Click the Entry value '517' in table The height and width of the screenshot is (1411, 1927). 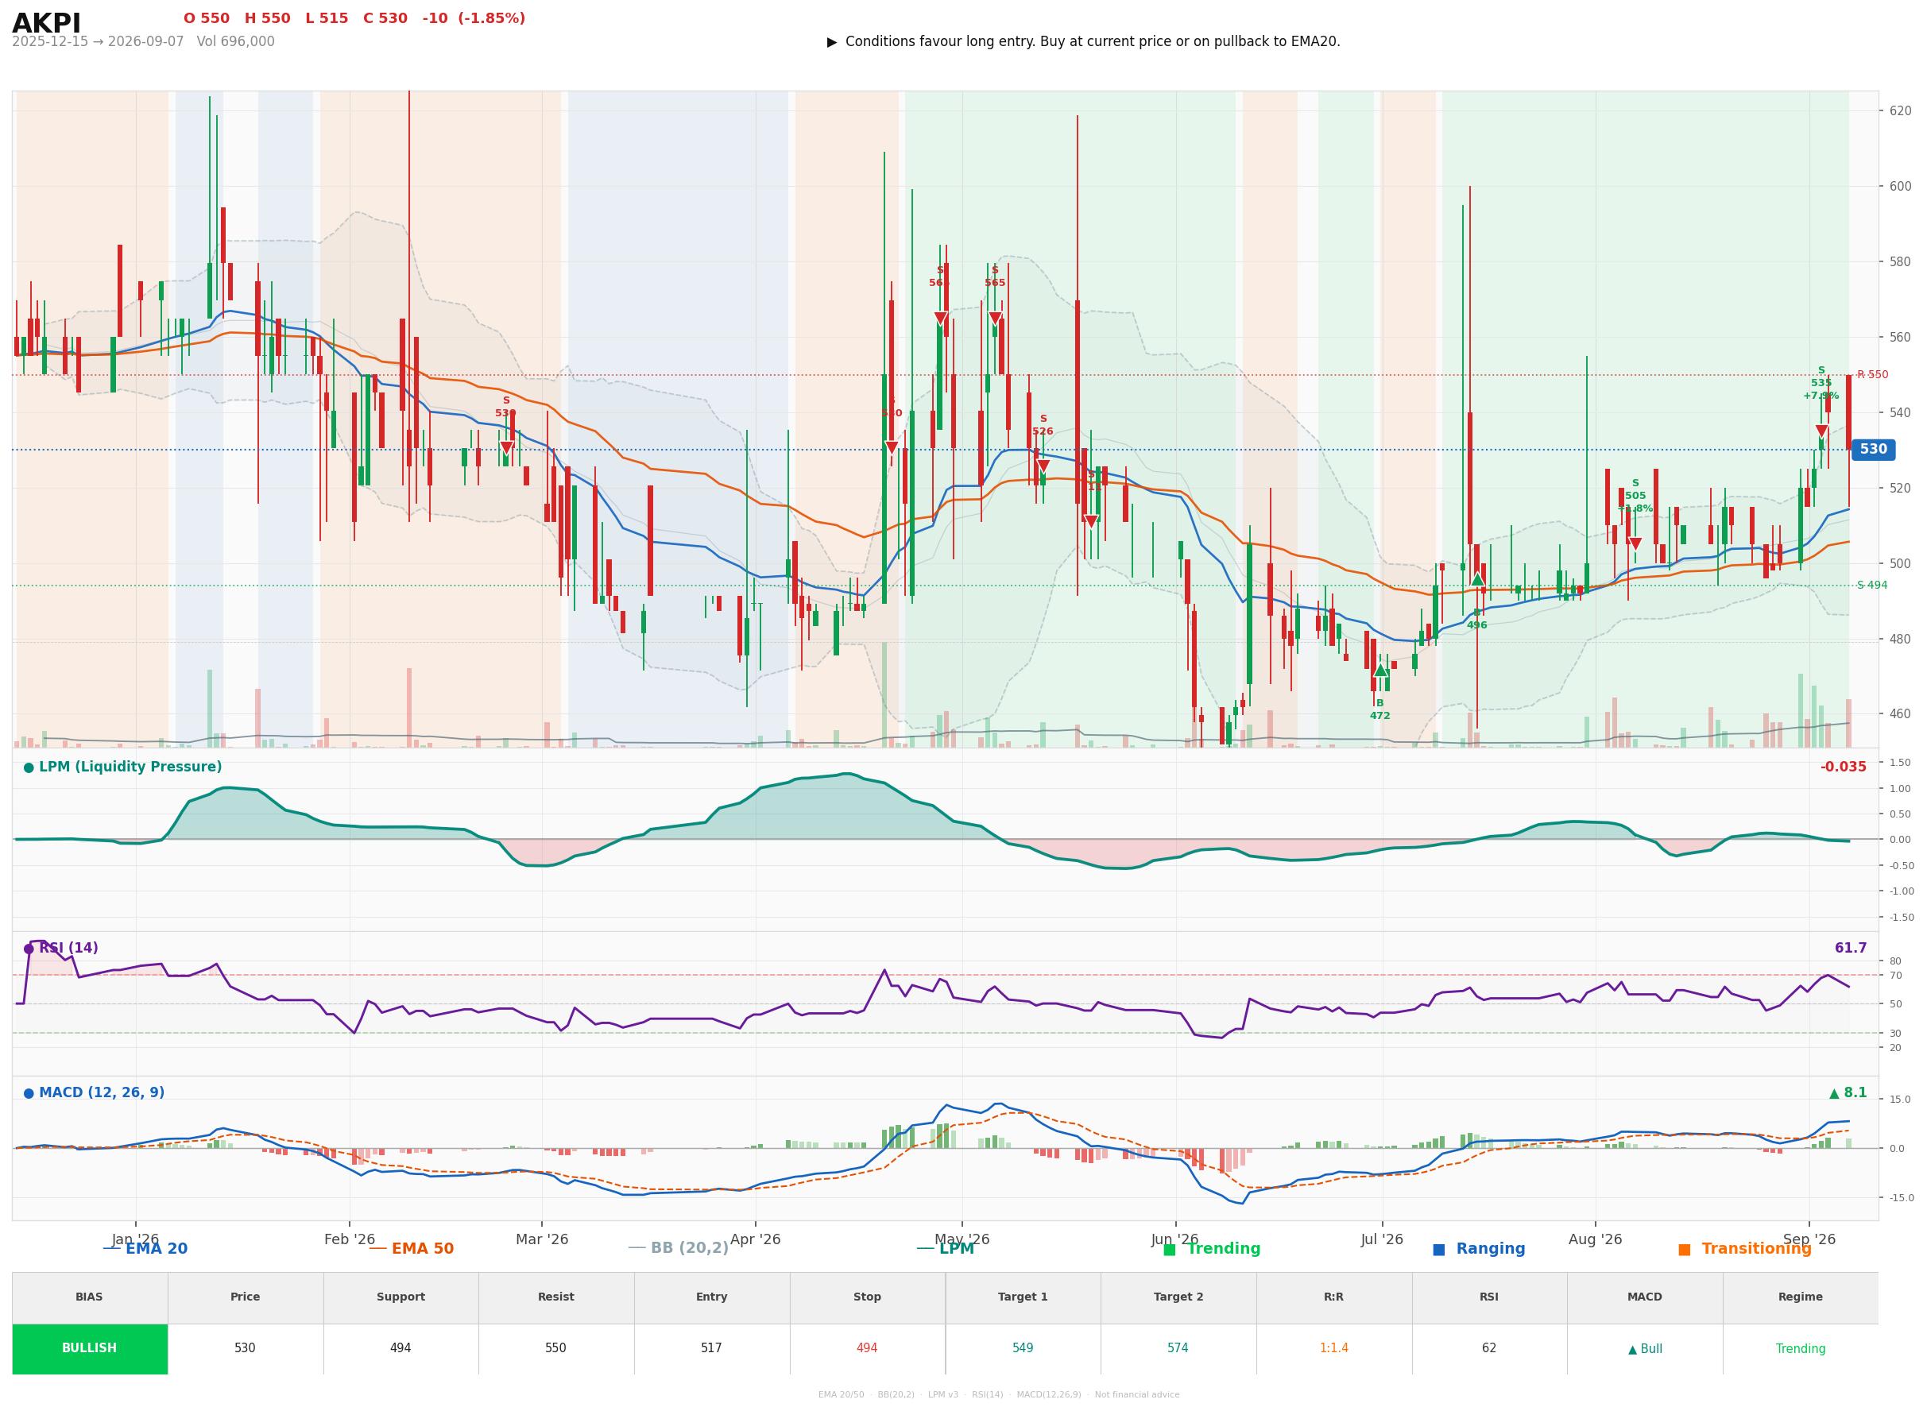coord(711,1349)
